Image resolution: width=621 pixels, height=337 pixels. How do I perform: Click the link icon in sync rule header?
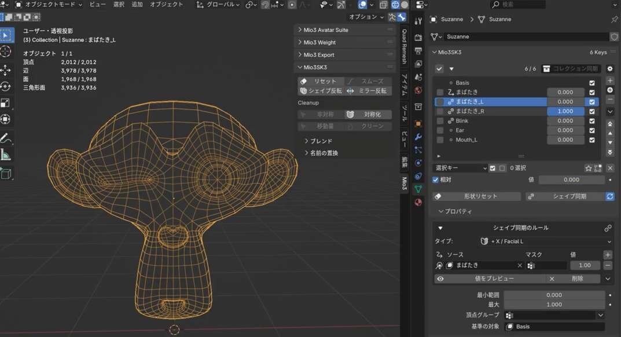[x=608, y=228]
